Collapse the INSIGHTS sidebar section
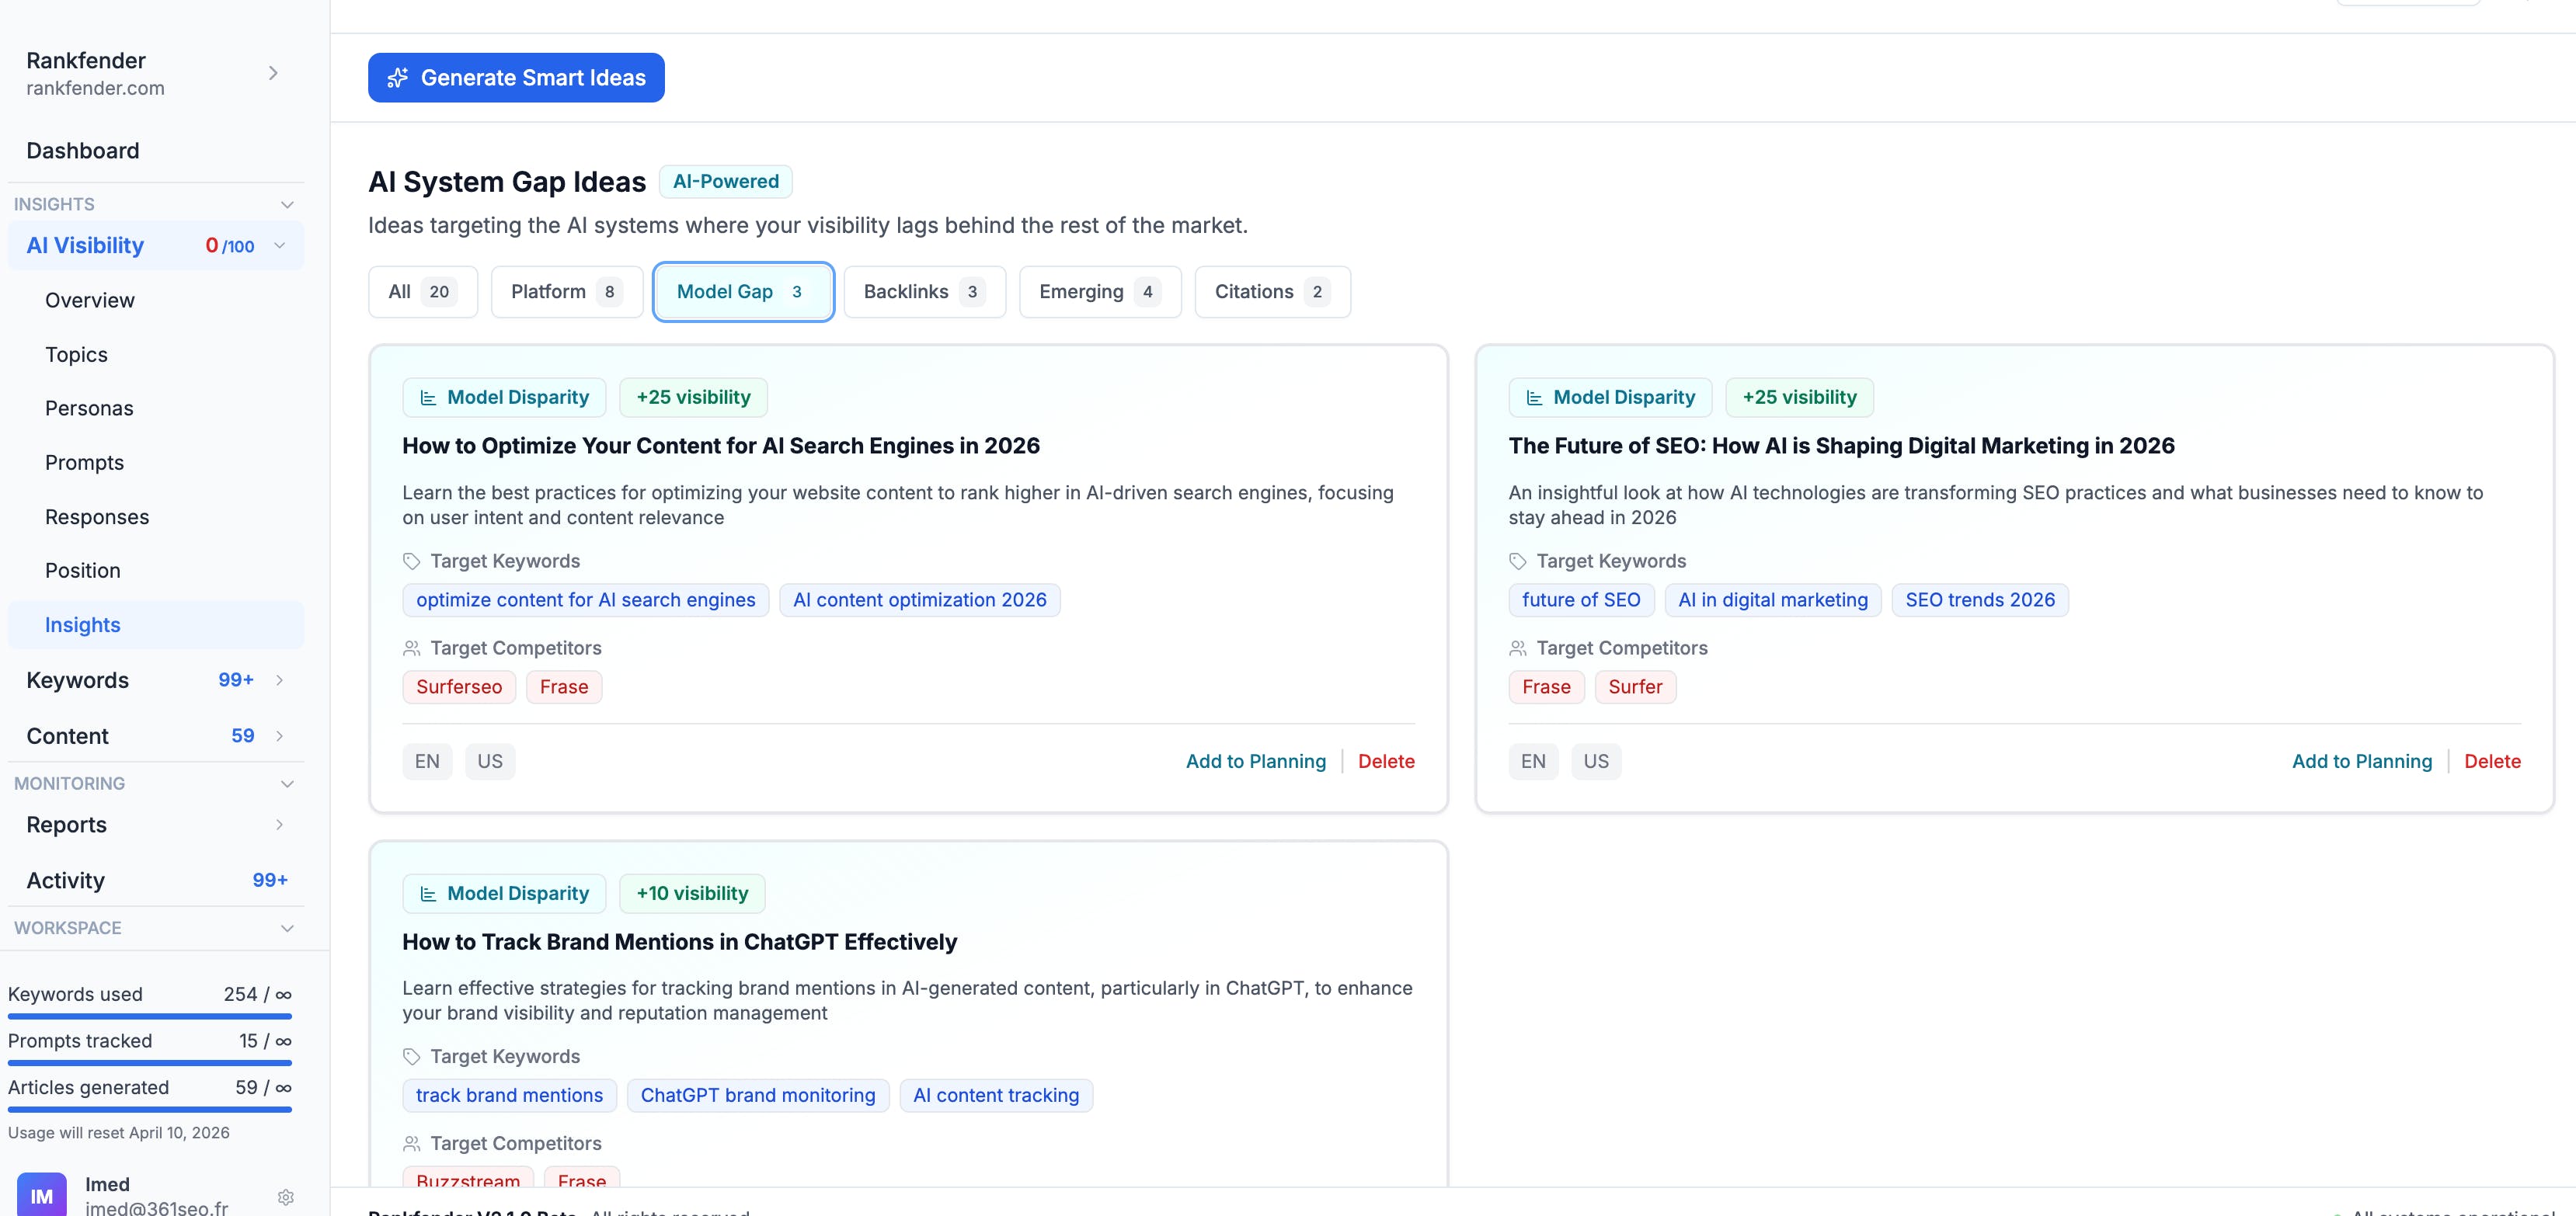Image resolution: width=2576 pixels, height=1216 pixels. point(287,205)
